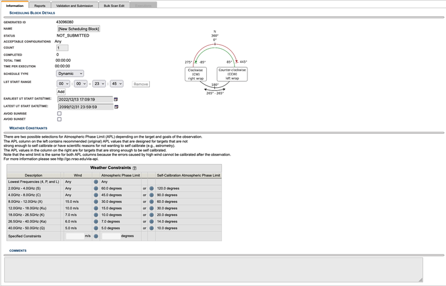Open calendar for Earliest UT start date
Screen dimensions: 446x286
(116, 99)
